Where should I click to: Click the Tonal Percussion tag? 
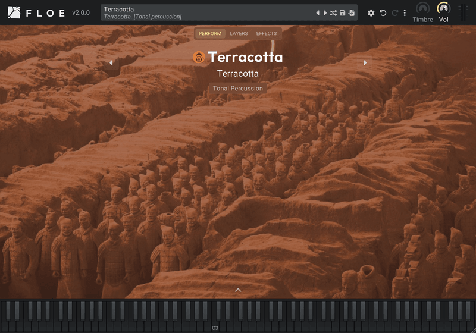tap(237, 88)
